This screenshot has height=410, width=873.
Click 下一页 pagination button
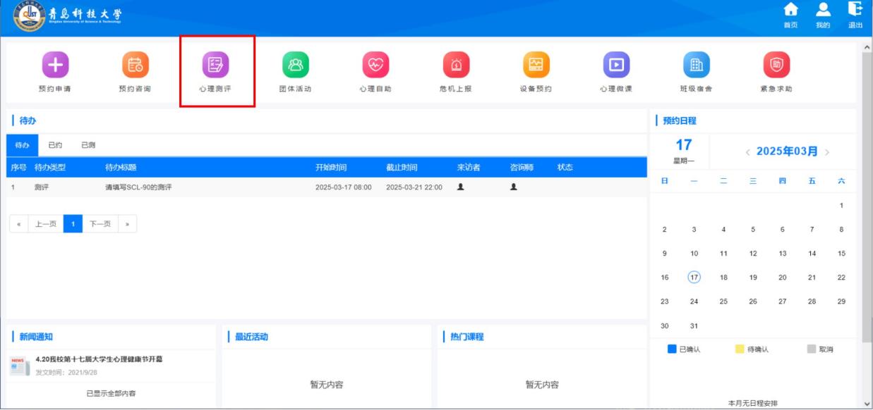(101, 224)
